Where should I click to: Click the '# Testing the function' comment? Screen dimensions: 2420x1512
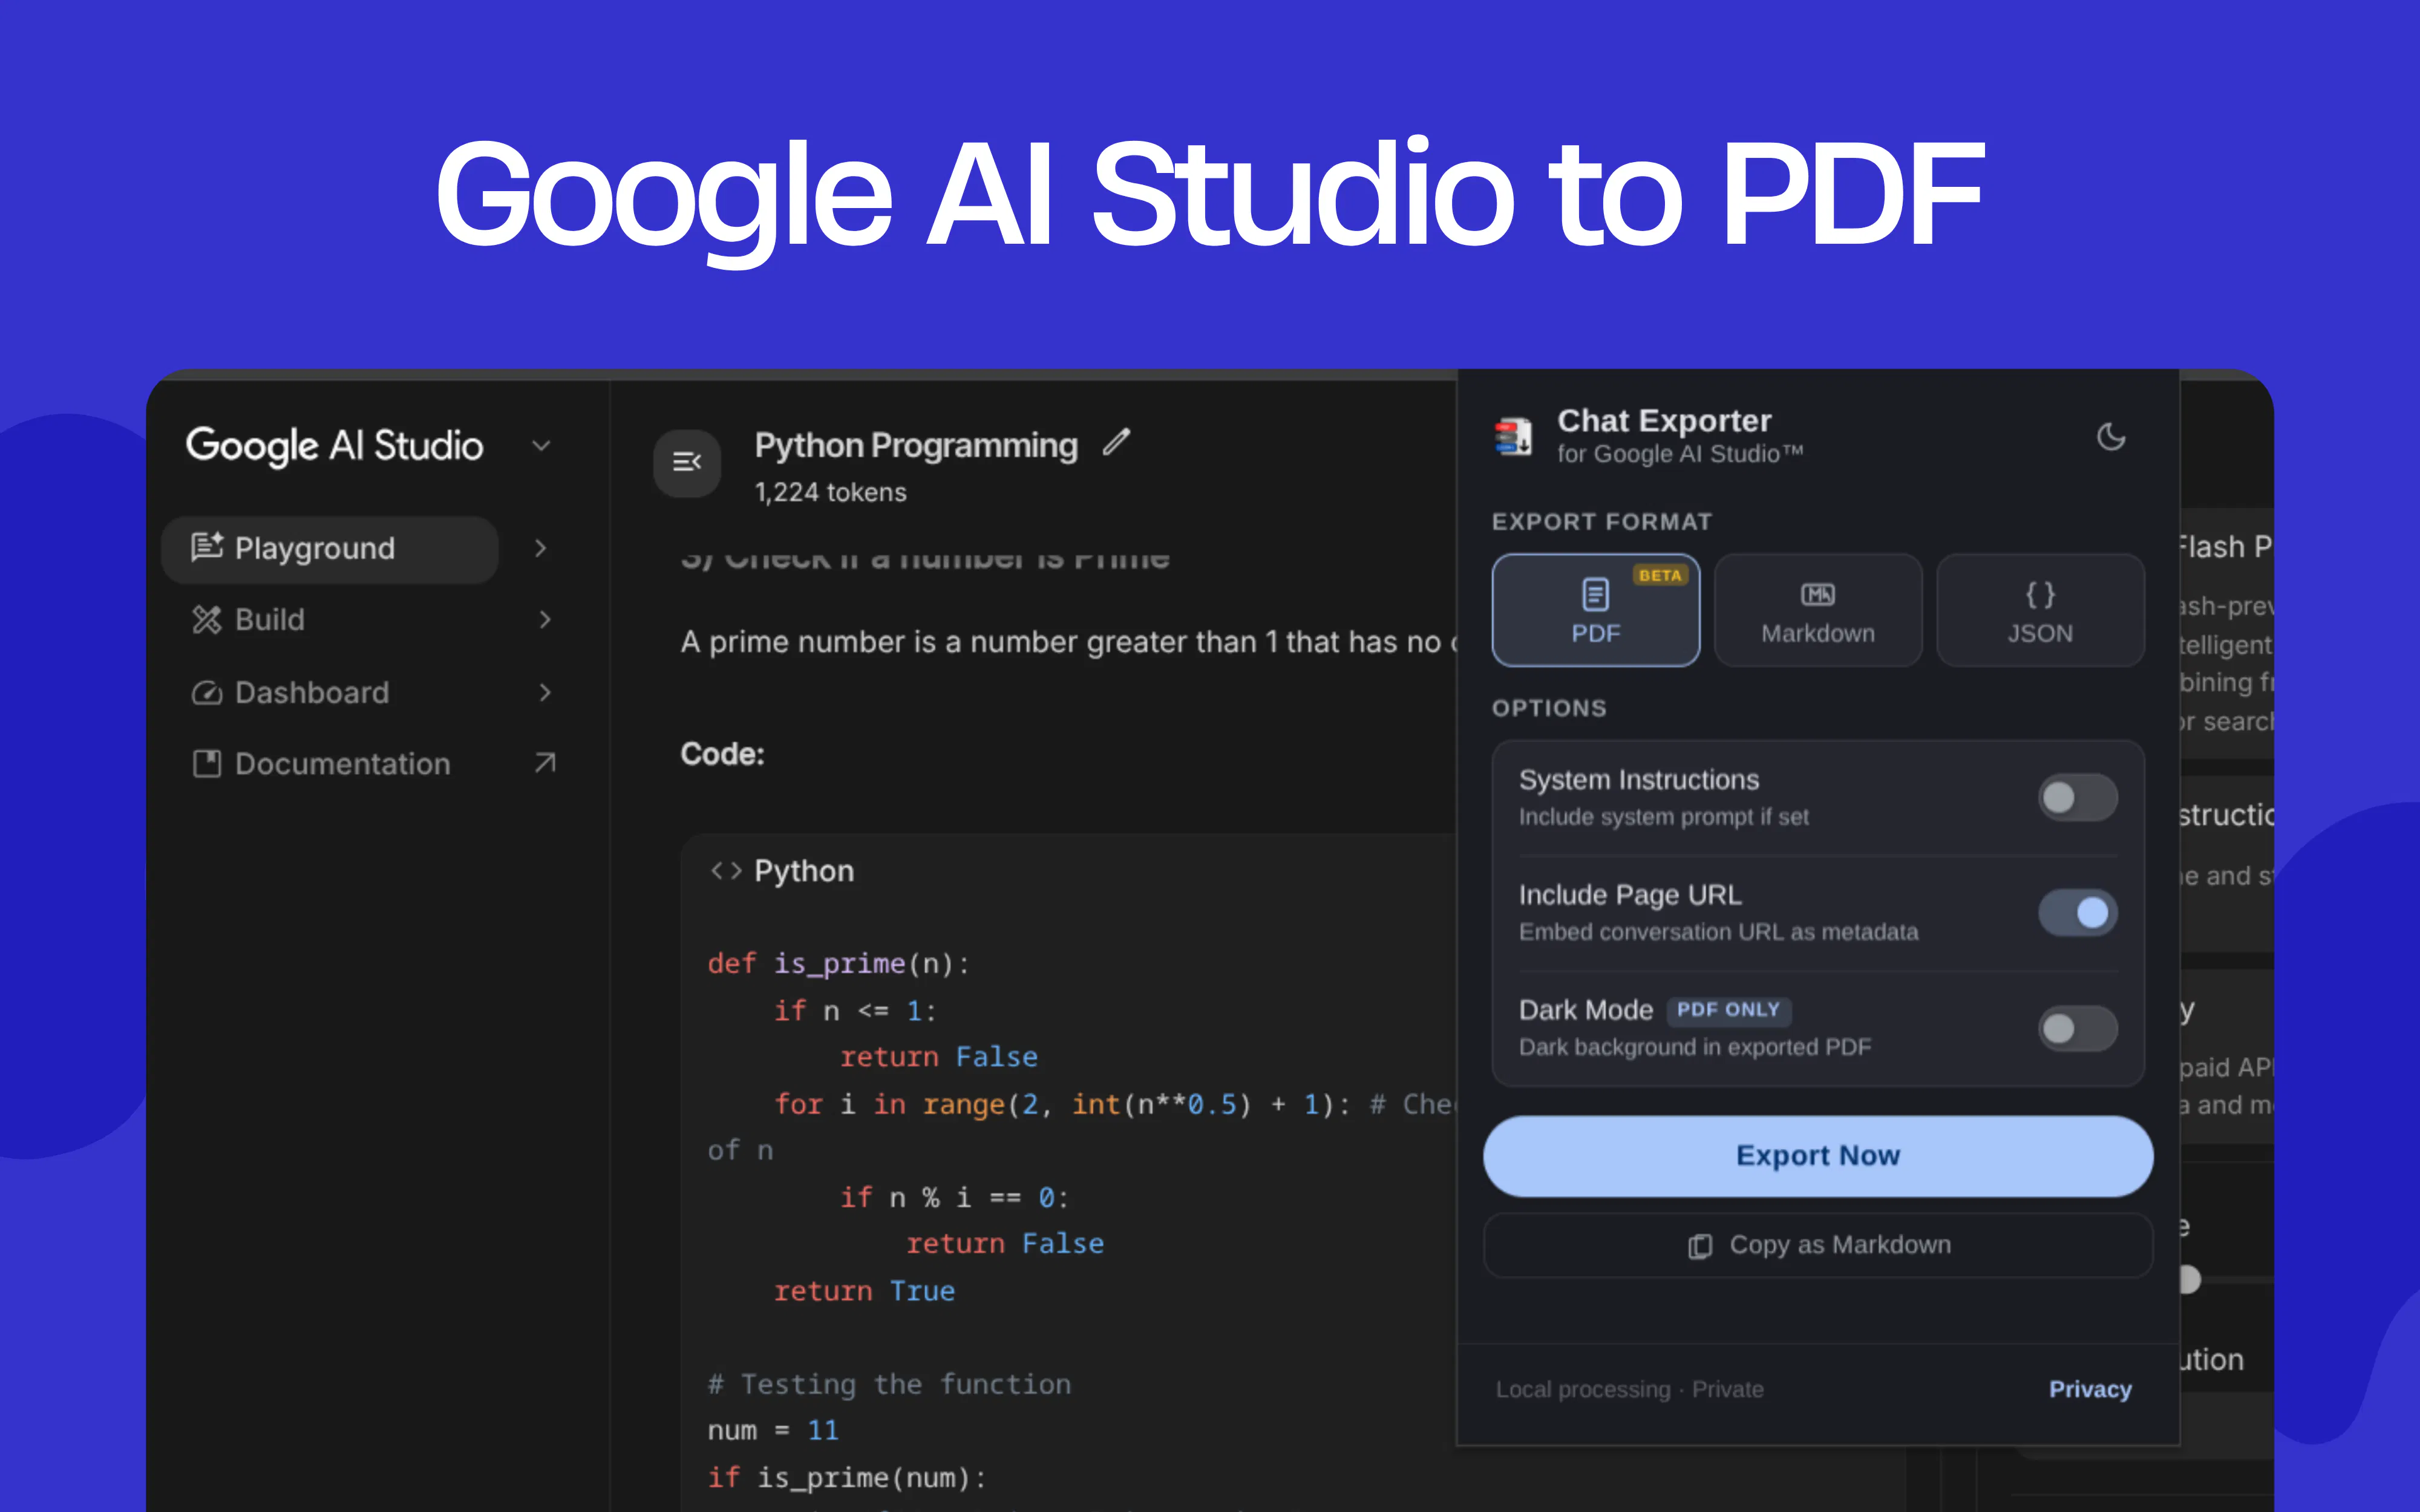[889, 1384]
